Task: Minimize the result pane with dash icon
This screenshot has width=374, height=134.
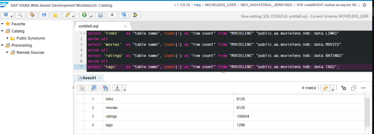Action: coord(363,88)
